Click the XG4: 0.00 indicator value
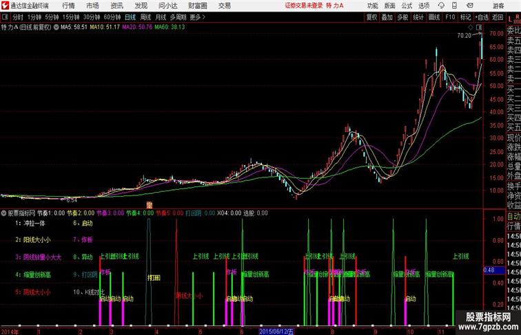Screen dimensions: 521x335 [229, 213]
